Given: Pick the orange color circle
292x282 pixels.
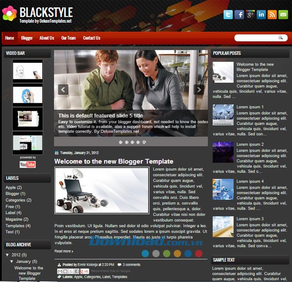Looking at the screenshot, I should point(177,253).
